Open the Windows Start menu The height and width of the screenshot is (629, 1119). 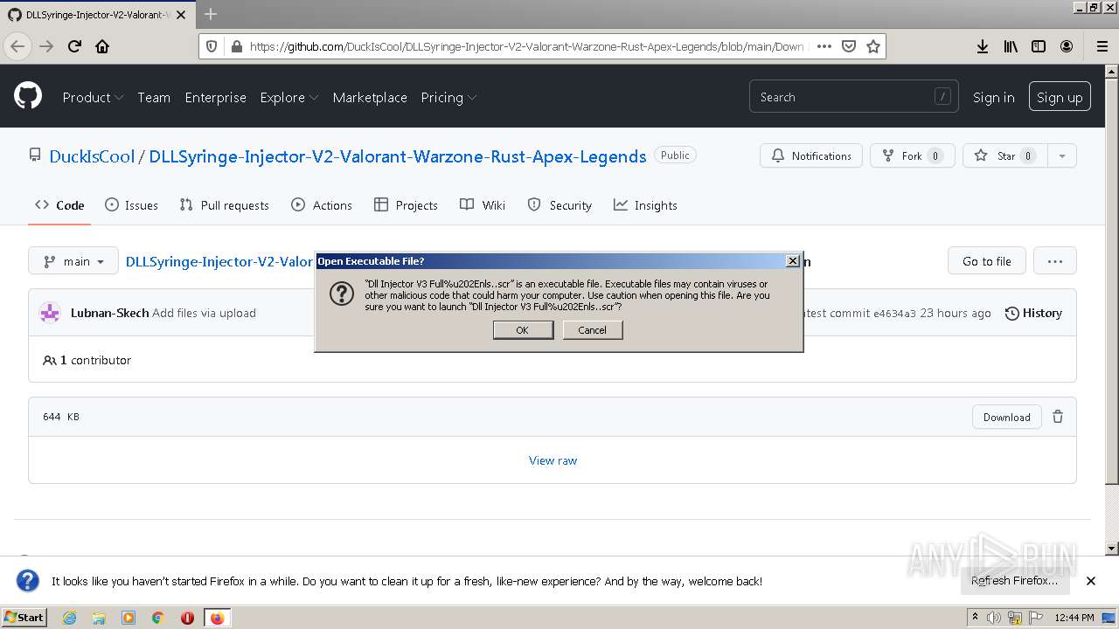(x=24, y=618)
